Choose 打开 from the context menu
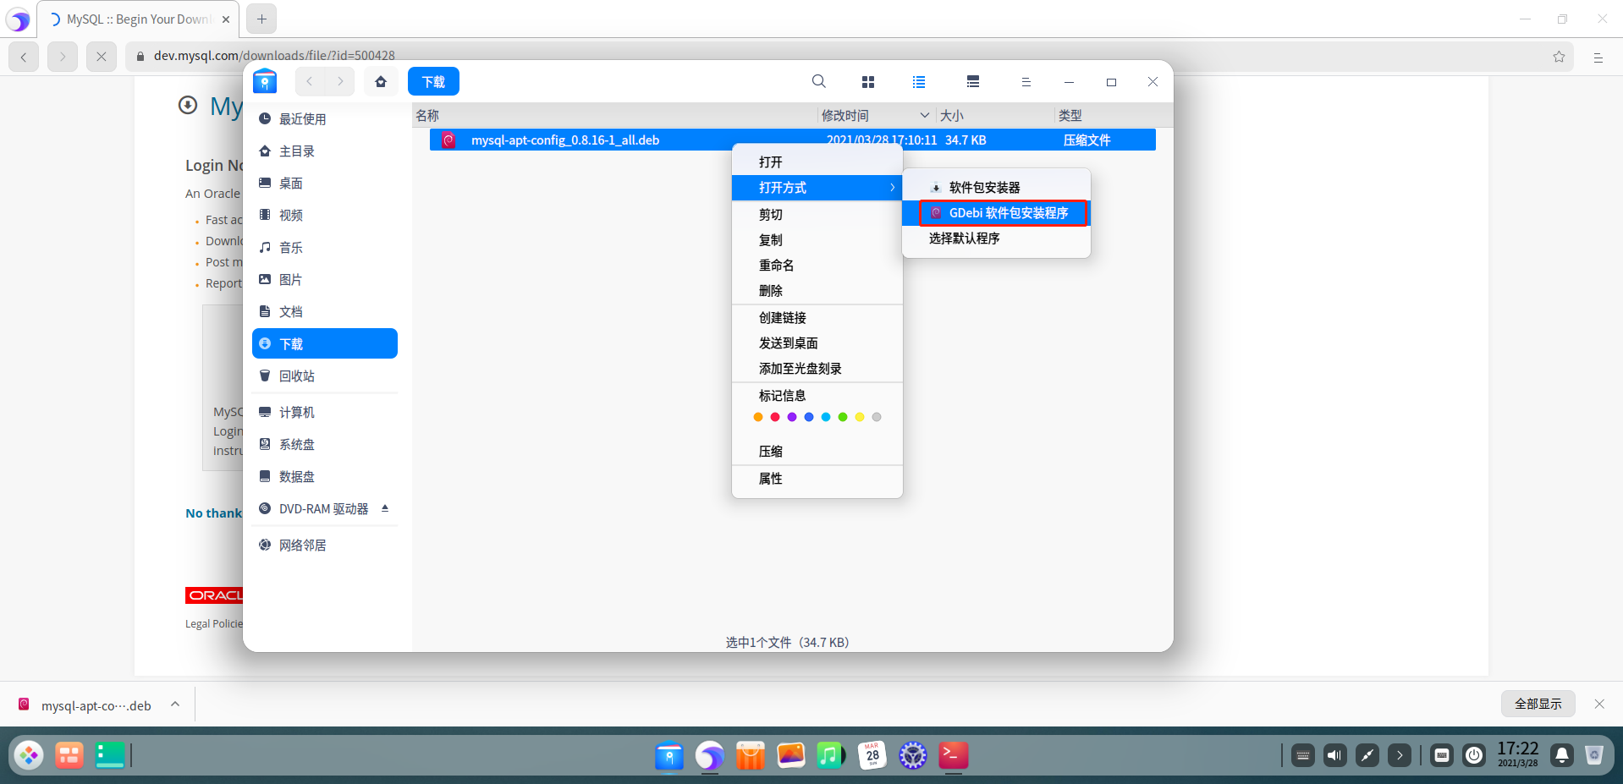Image resolution: width=1623 pixels, height=784 pixels. coord(817,162)
